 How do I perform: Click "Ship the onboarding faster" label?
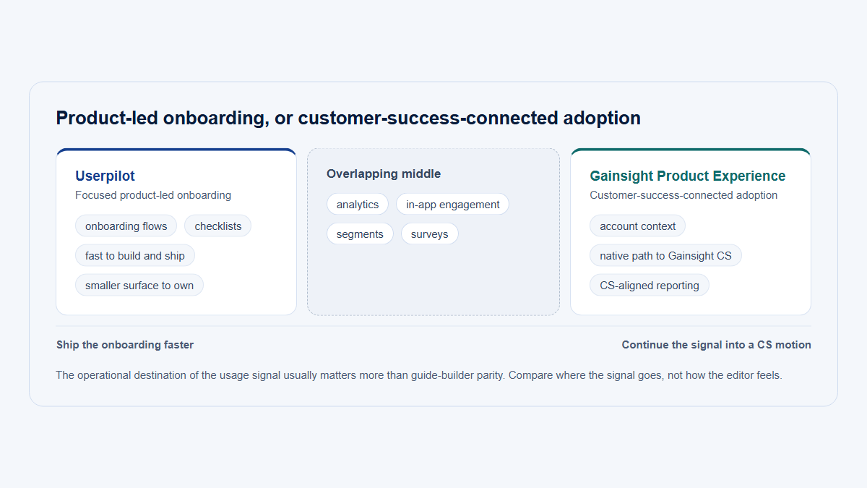[125, 345]
